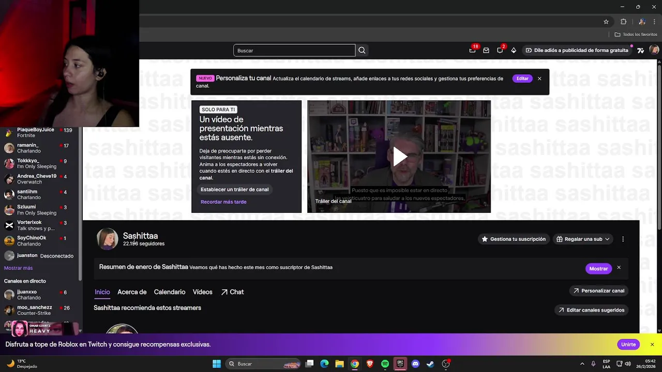Click the Unirte button in Roblox banner
The image size is (662, 372).
[x=628, y=345]
